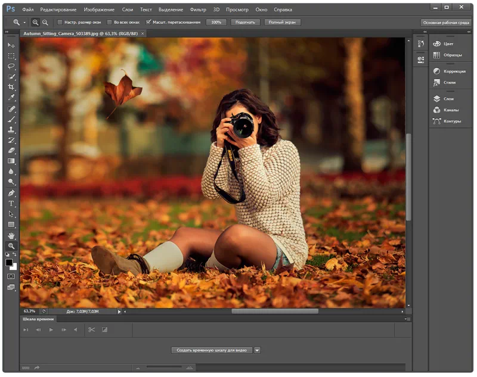Open the 'Основная рабочая среда' workspace dropdown
This screenshot has height=377, width=477.
click(446, 23)
